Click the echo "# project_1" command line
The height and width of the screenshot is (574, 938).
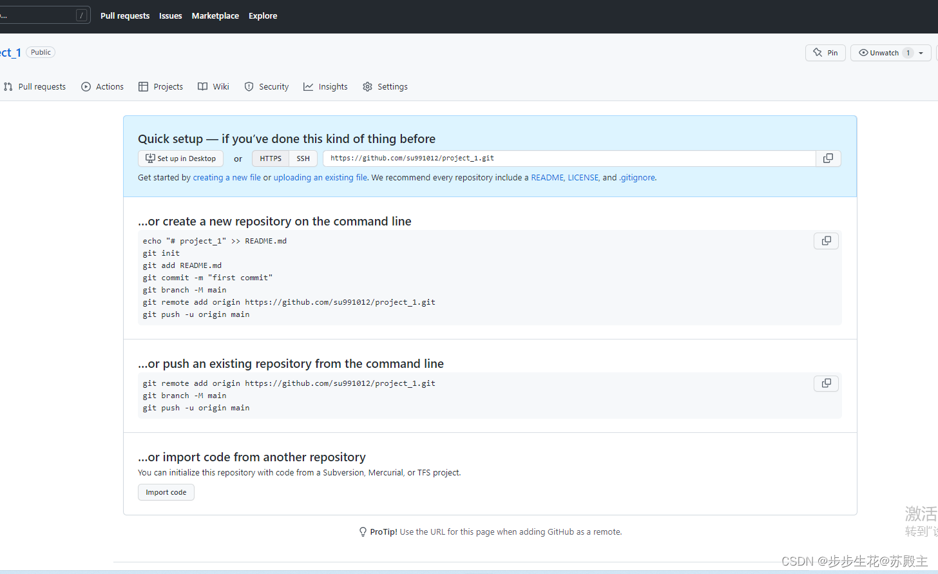[x=215, y=241]
